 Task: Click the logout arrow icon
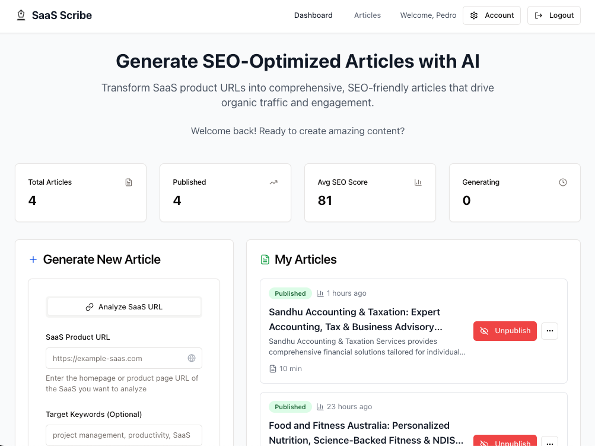tap(539, 15)
